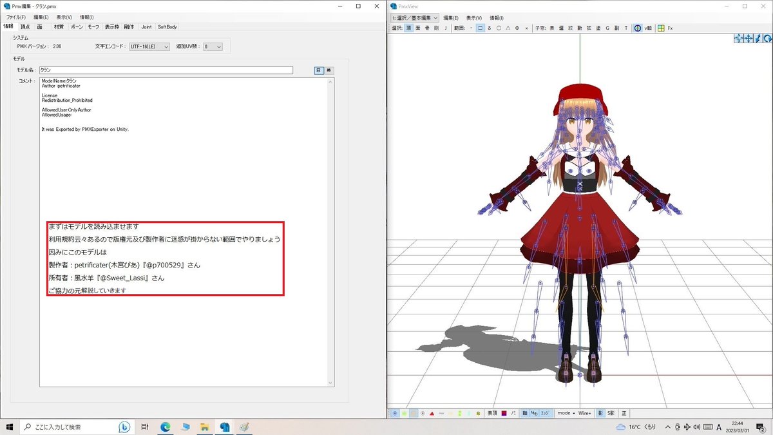This screenshot has height=435, width=773.
Task: Open 文字エンコード UTF-16(LE) dropdown
Action: click(x=149, y=46)
